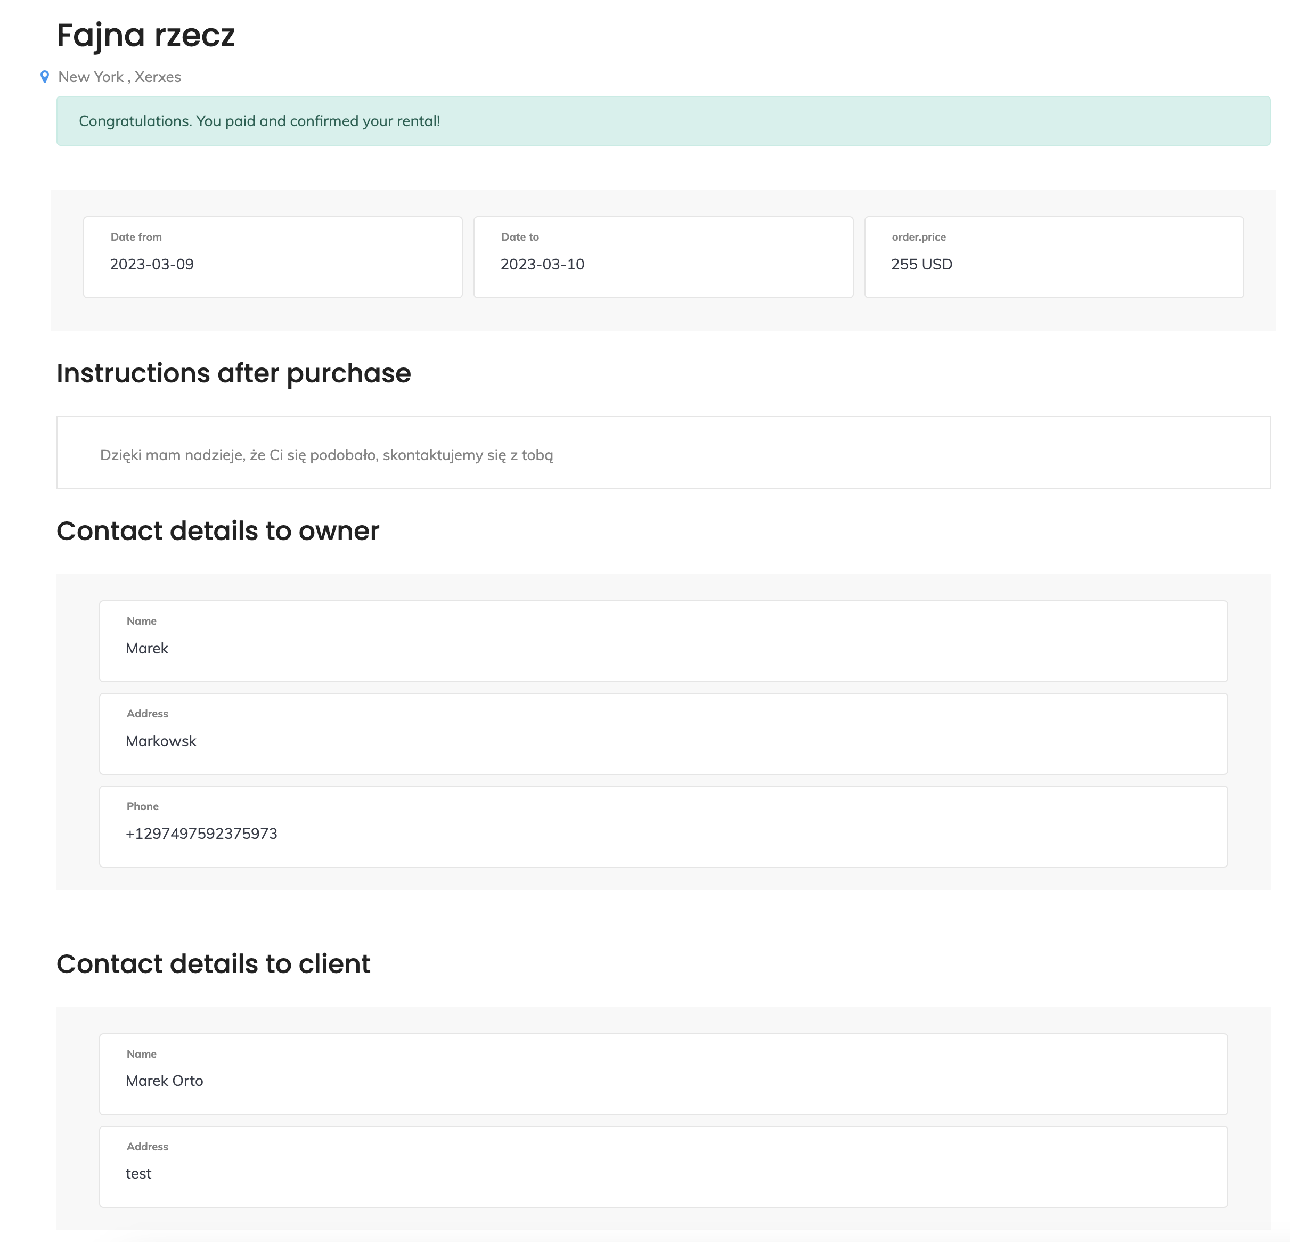The width and height of the screenshot is (1290, 1242).
Task: Click the order.price 255 USD box
Action: (1053, 257)
